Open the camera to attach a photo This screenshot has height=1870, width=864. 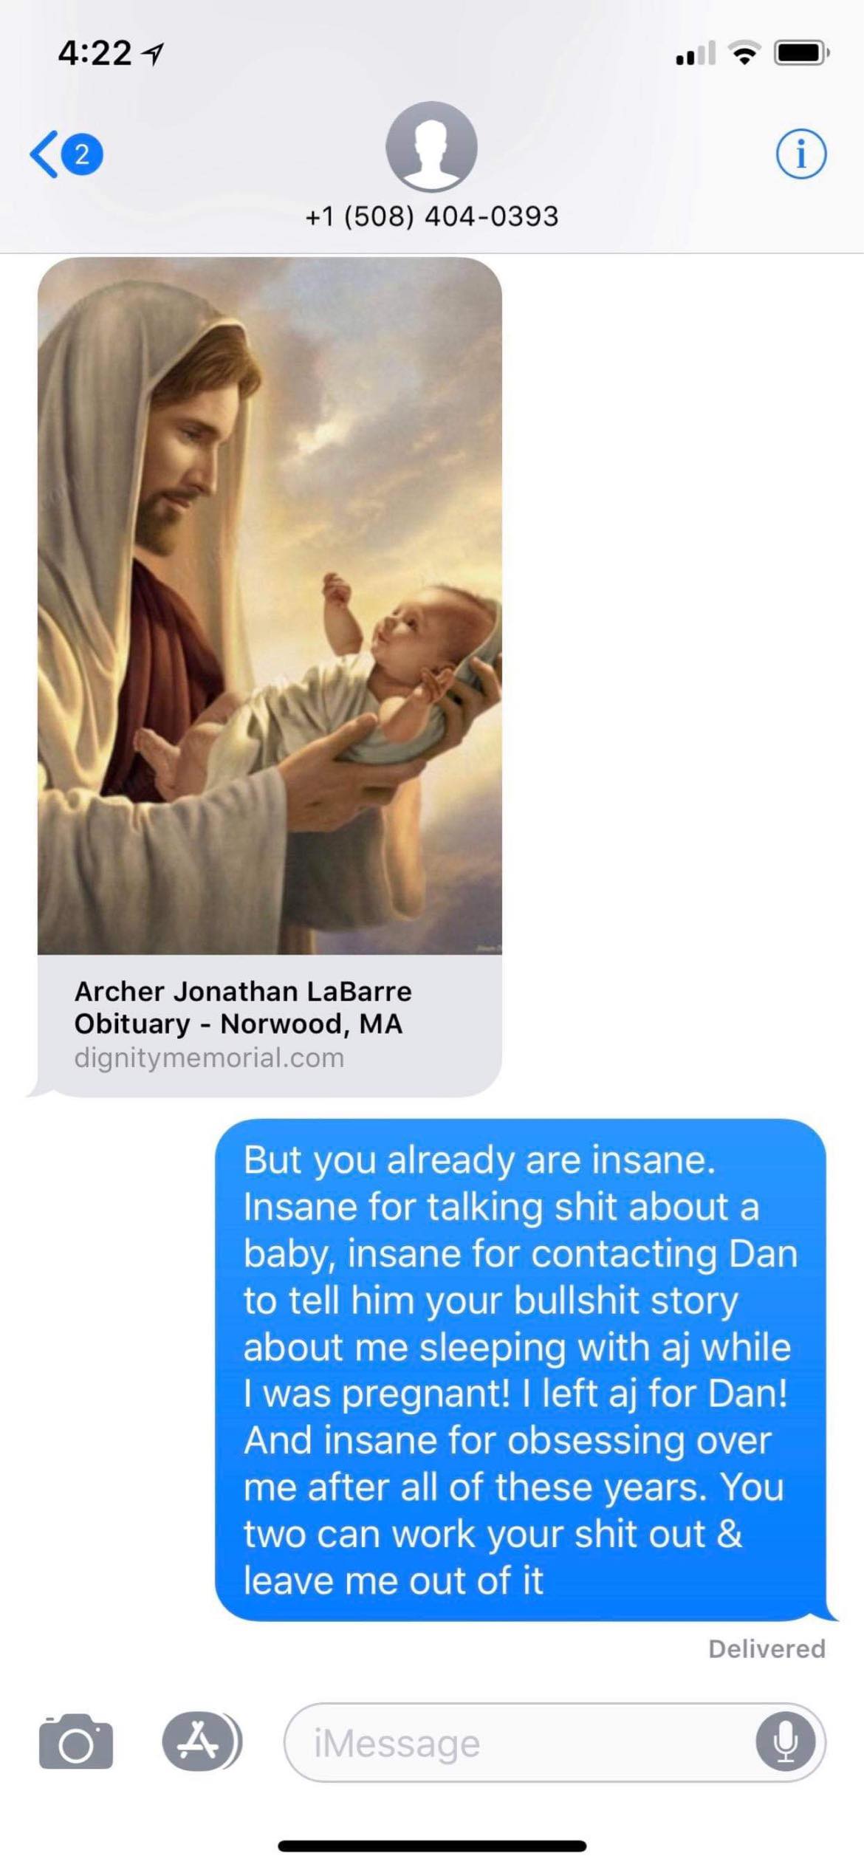pos(76,1741)
